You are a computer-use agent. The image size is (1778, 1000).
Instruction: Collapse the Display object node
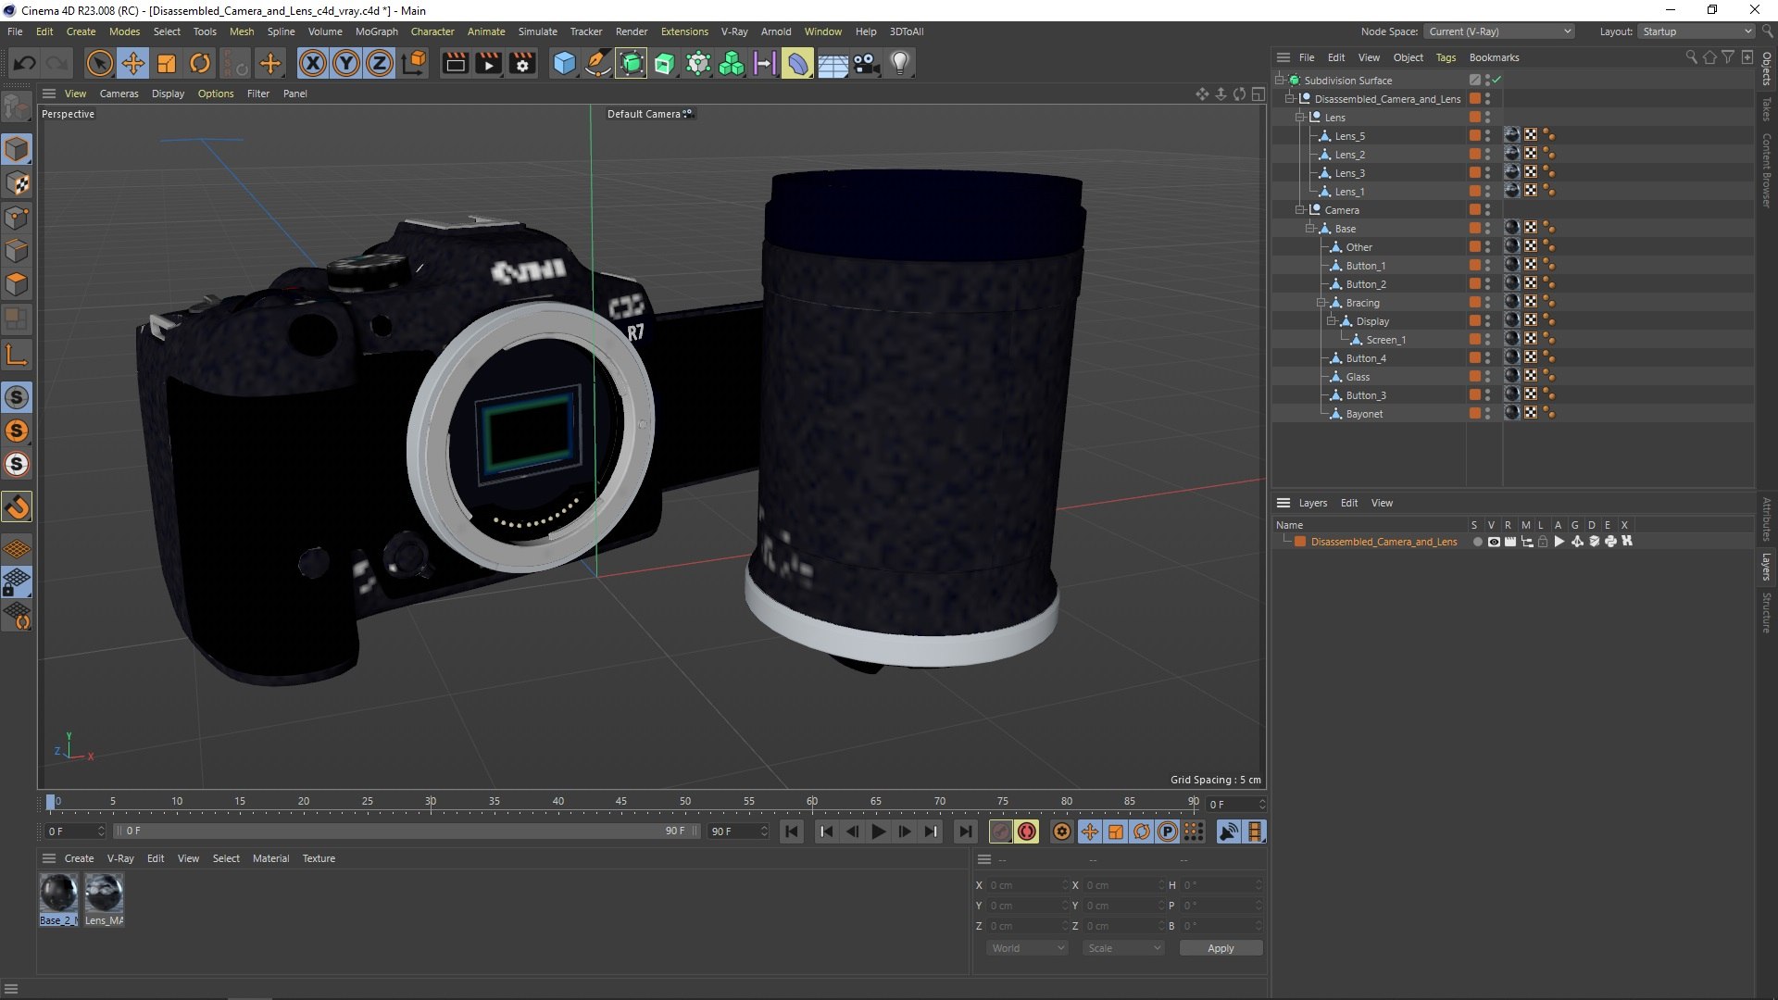click(x=1332, y=321)
